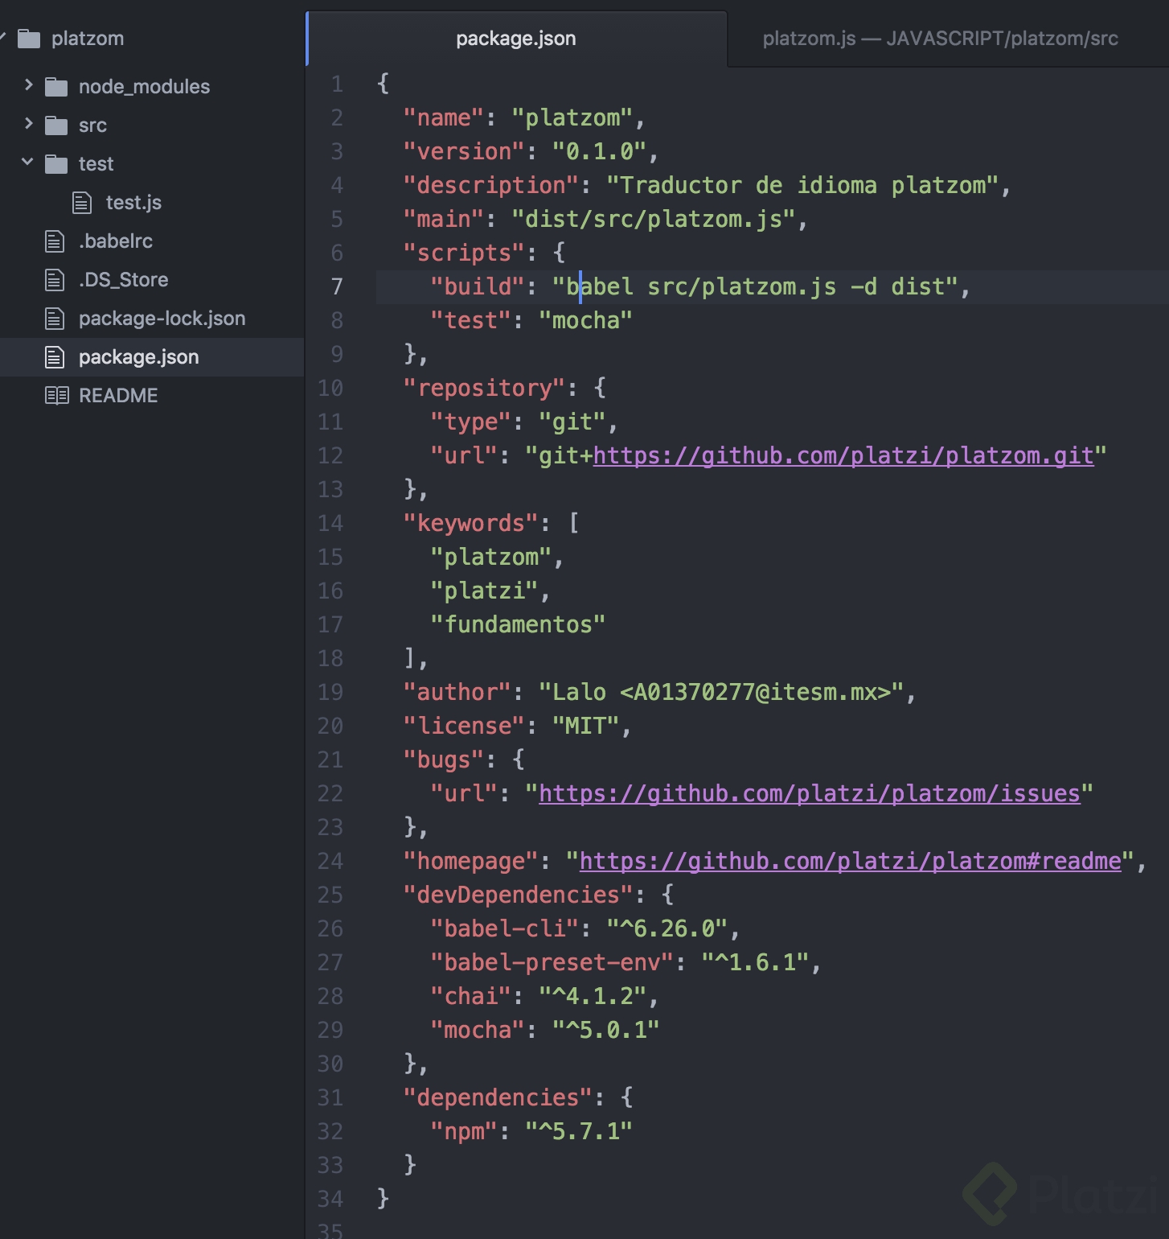
Task: Click the .DS_Store file icon
Action: click(x=55, y=280)
